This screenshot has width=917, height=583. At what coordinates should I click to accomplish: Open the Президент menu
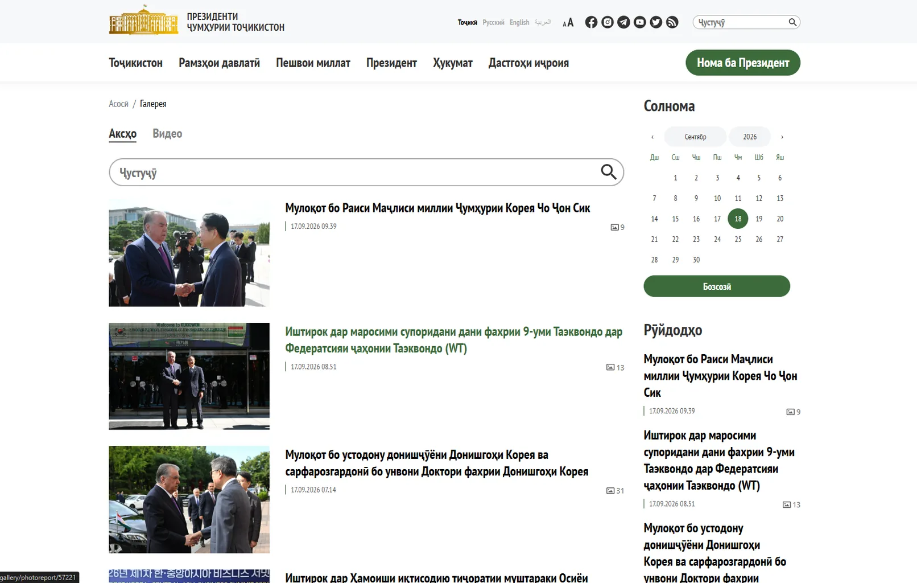391,63
